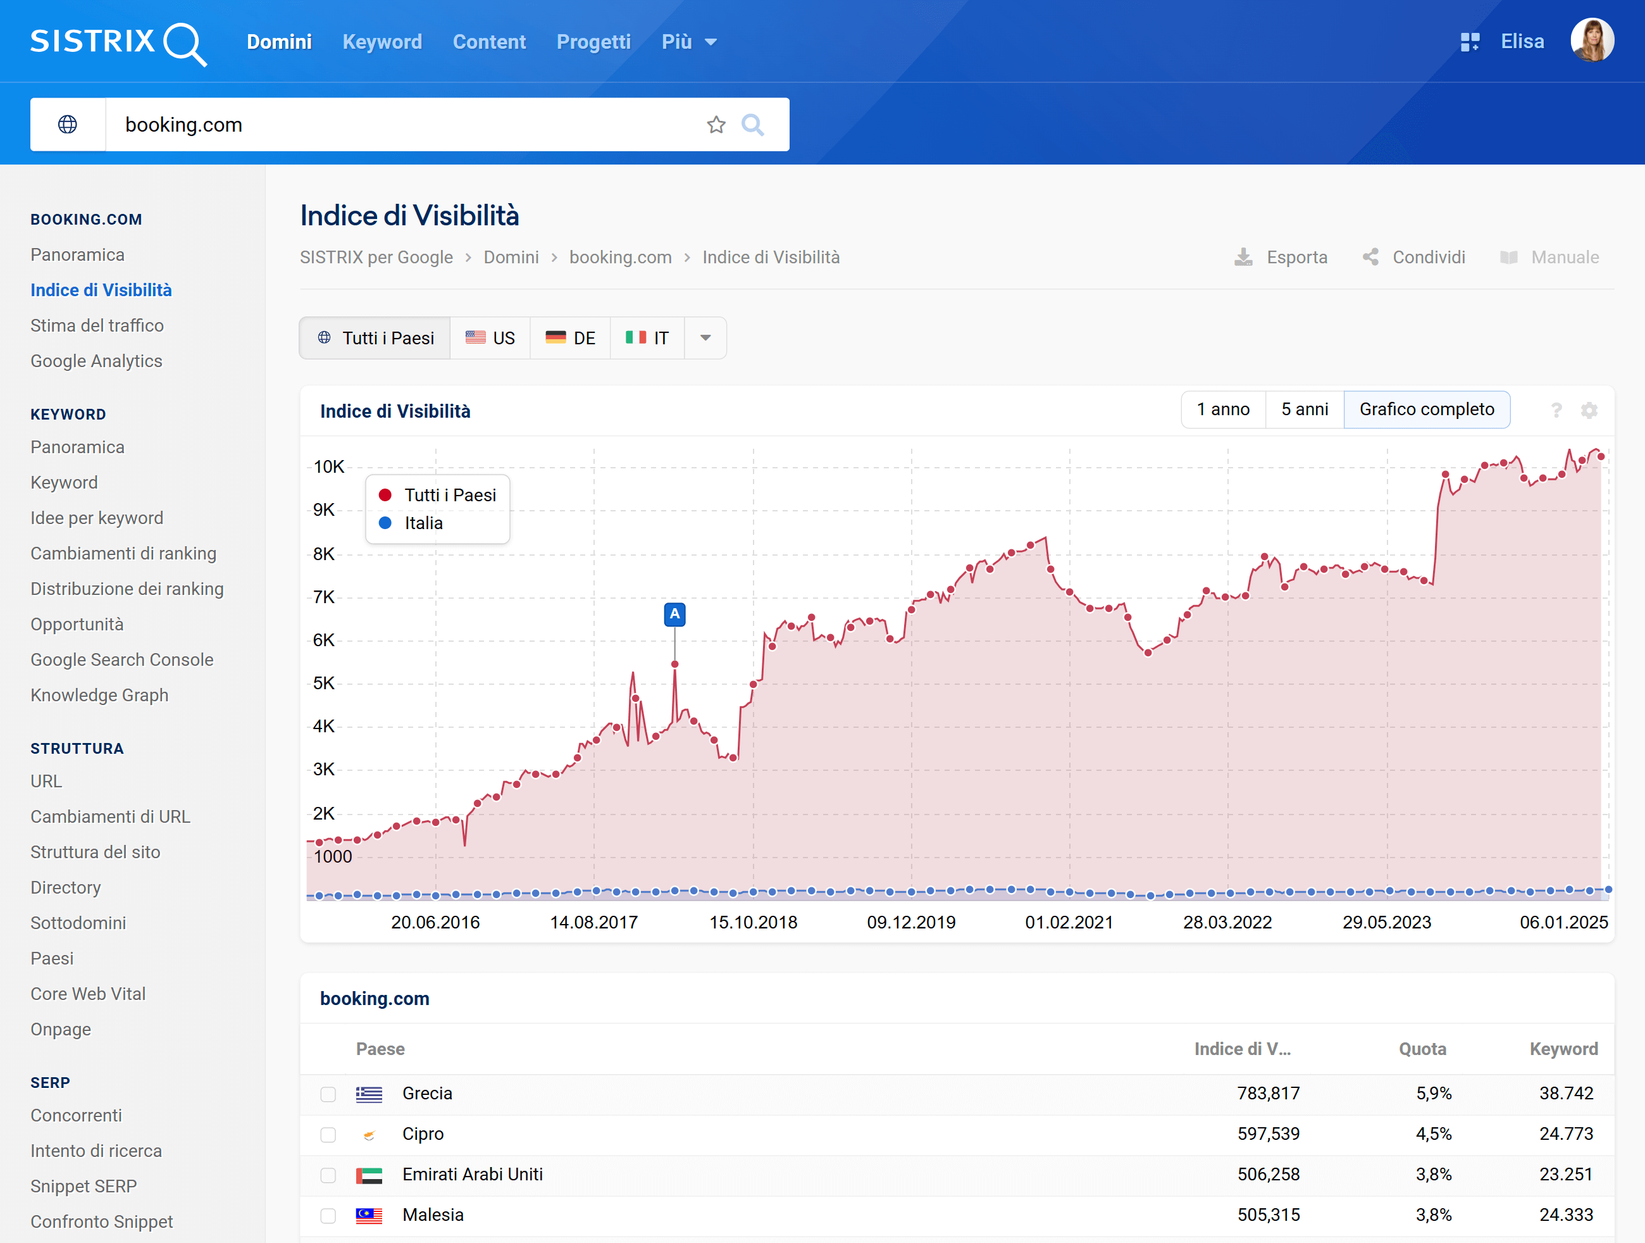Click the US flag icon
Screen dimensions: 1645x1243
[x=475, y=338]
